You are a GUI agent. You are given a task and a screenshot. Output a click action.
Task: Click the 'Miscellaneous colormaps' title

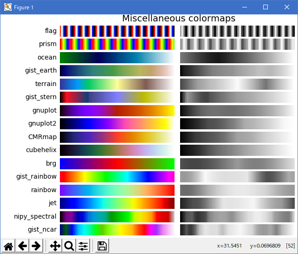tap(179, 19)
